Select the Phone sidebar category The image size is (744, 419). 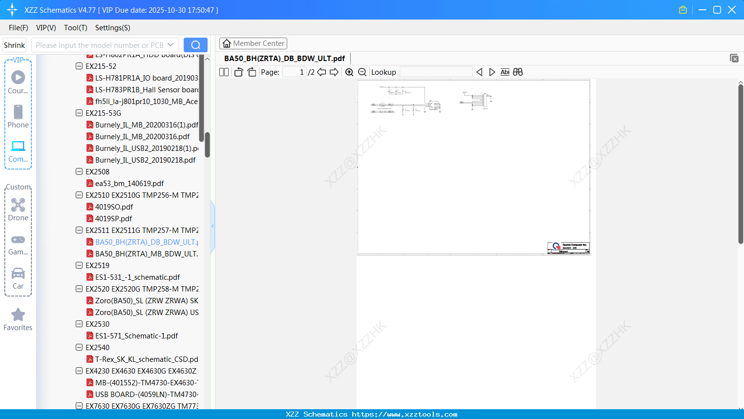point(18,116)
